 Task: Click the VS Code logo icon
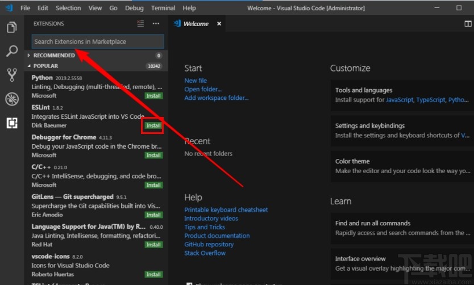pos(9,8)
